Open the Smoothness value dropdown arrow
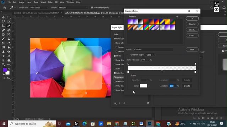 pyautogui.click(x=148, y=60)
